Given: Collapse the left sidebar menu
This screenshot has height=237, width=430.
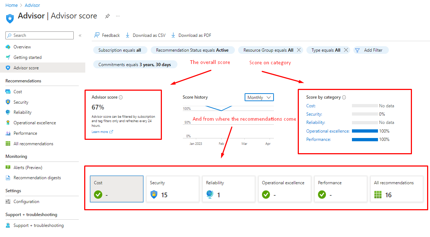Looking at the screenshot, I should coord(80,35).
